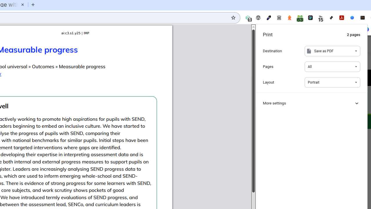
Task: Click the print preview vertical scrollbar
Action: click(253, 110)
